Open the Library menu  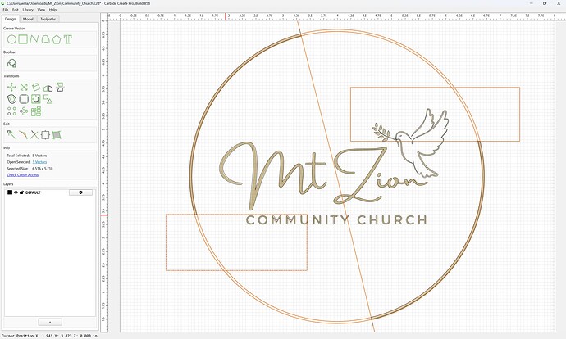coord(28,10)
